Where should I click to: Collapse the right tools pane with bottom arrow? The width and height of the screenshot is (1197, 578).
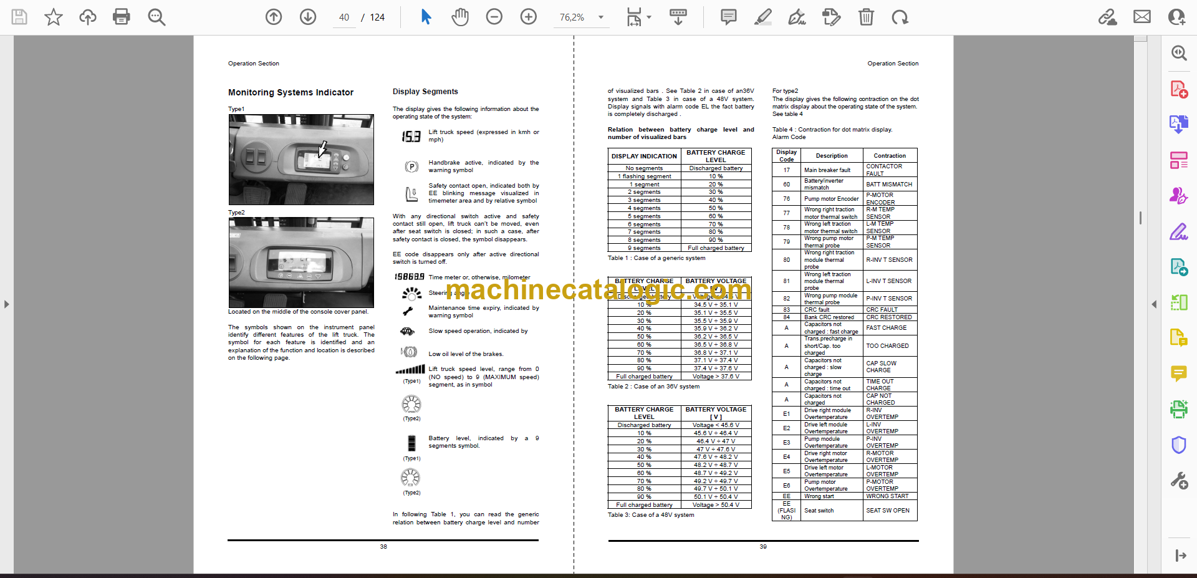click(1180, 556)
